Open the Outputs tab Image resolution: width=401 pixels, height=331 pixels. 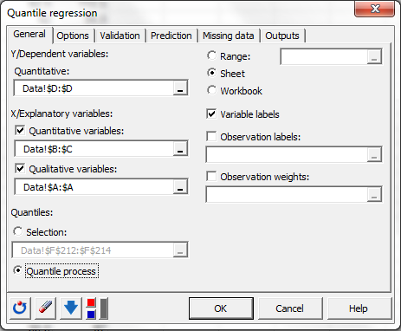[x=282, y=36]
